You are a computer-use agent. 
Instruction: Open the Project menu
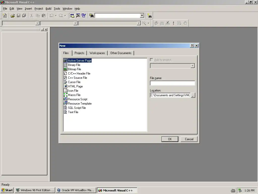(39, 9)
